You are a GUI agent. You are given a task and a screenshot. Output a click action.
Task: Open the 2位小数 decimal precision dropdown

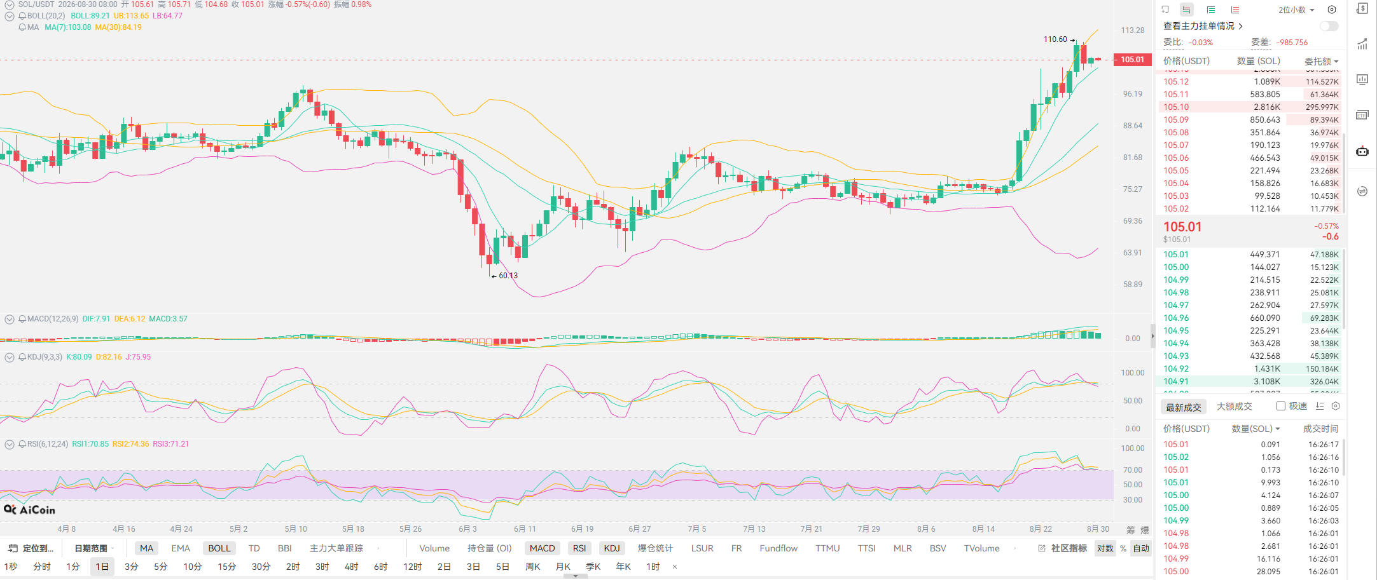click(1296, 10)
